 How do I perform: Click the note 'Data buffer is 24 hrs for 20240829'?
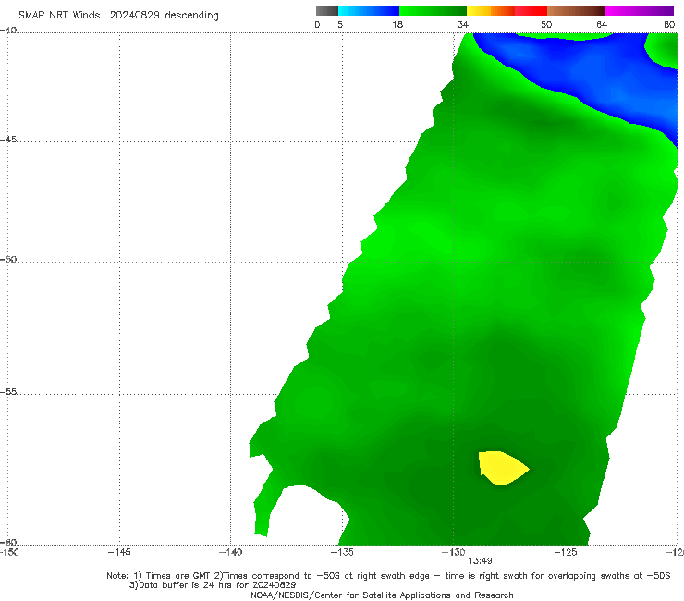[213, 585]
